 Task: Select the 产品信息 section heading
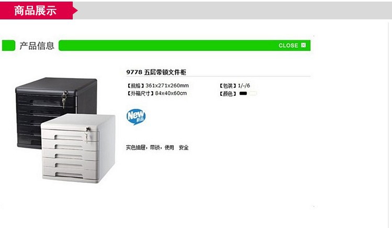pyautogui.click(x=37, y=46)
